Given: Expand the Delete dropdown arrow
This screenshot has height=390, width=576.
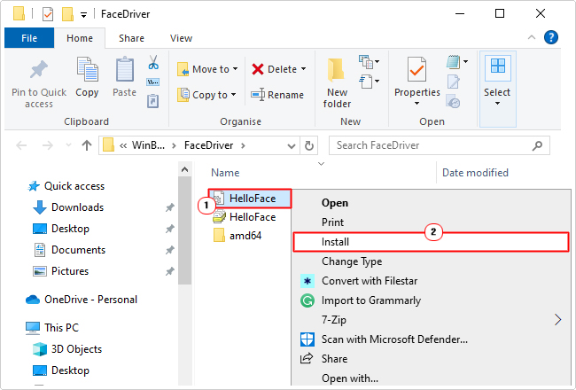Looking at the screenshot, I should tap(303, 69).
